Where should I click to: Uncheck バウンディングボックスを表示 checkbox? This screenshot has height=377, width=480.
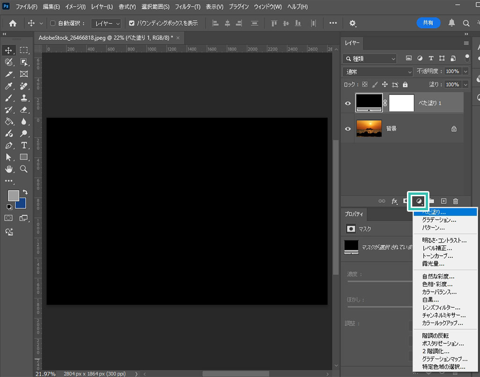point(132,23)
